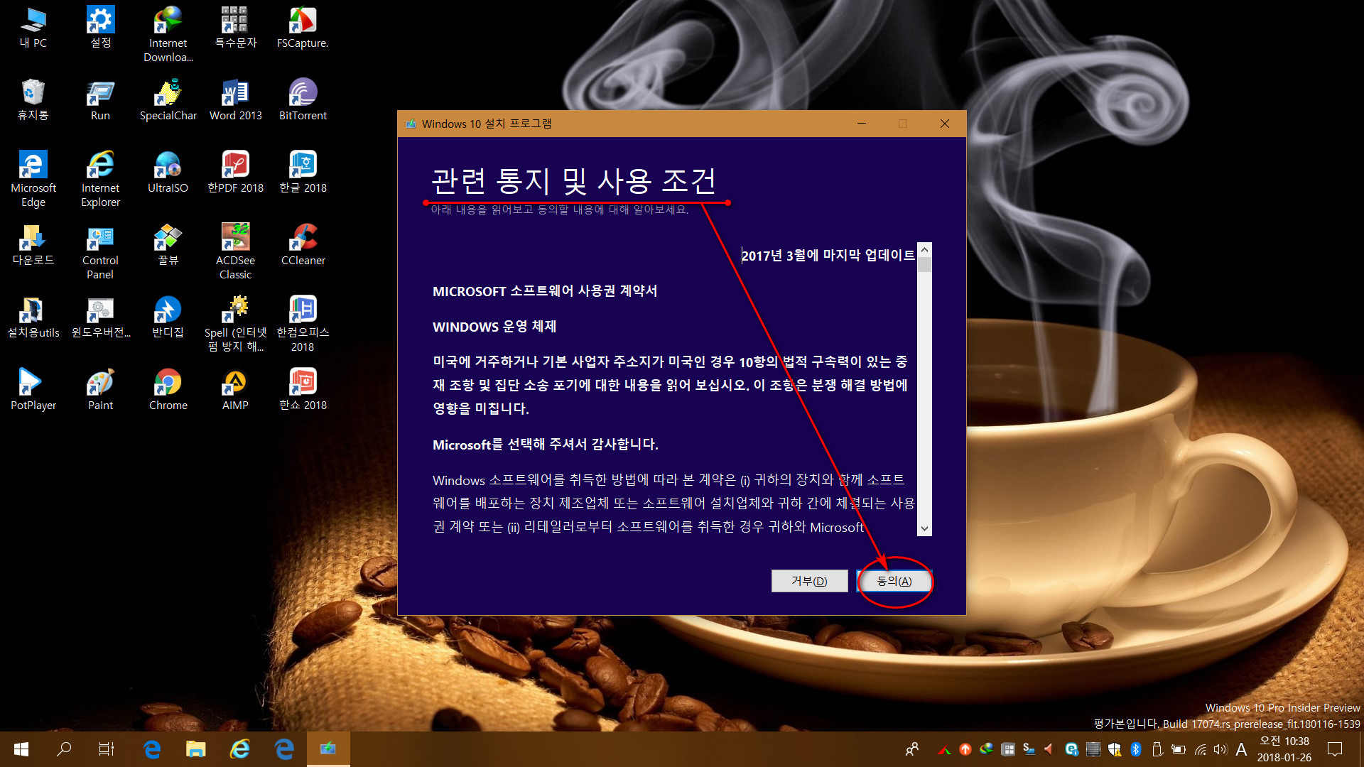Click scrollbar up arrow in license text

pyautogui.click(x=924, y=250)
